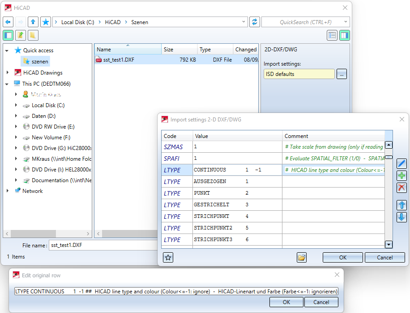The image size is (410, 313).
Task: Click the HiCAD Drawings icon in tree
Action: pyautogui.click(x=18, y=72)
